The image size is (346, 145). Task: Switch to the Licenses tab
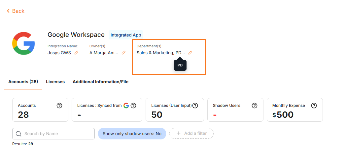(55, 82)
